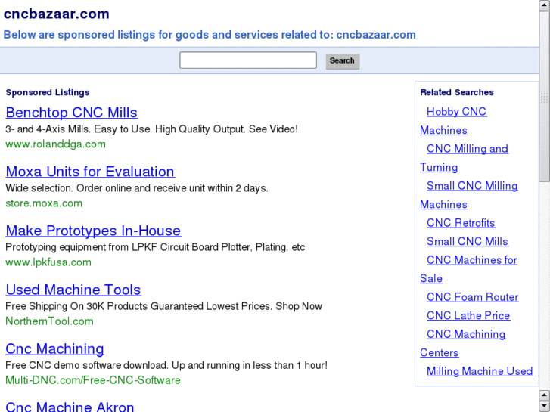The height and width of the screenshot is (412, 550).
Task: Click the Search button
Action: click(x=343, y=61)
